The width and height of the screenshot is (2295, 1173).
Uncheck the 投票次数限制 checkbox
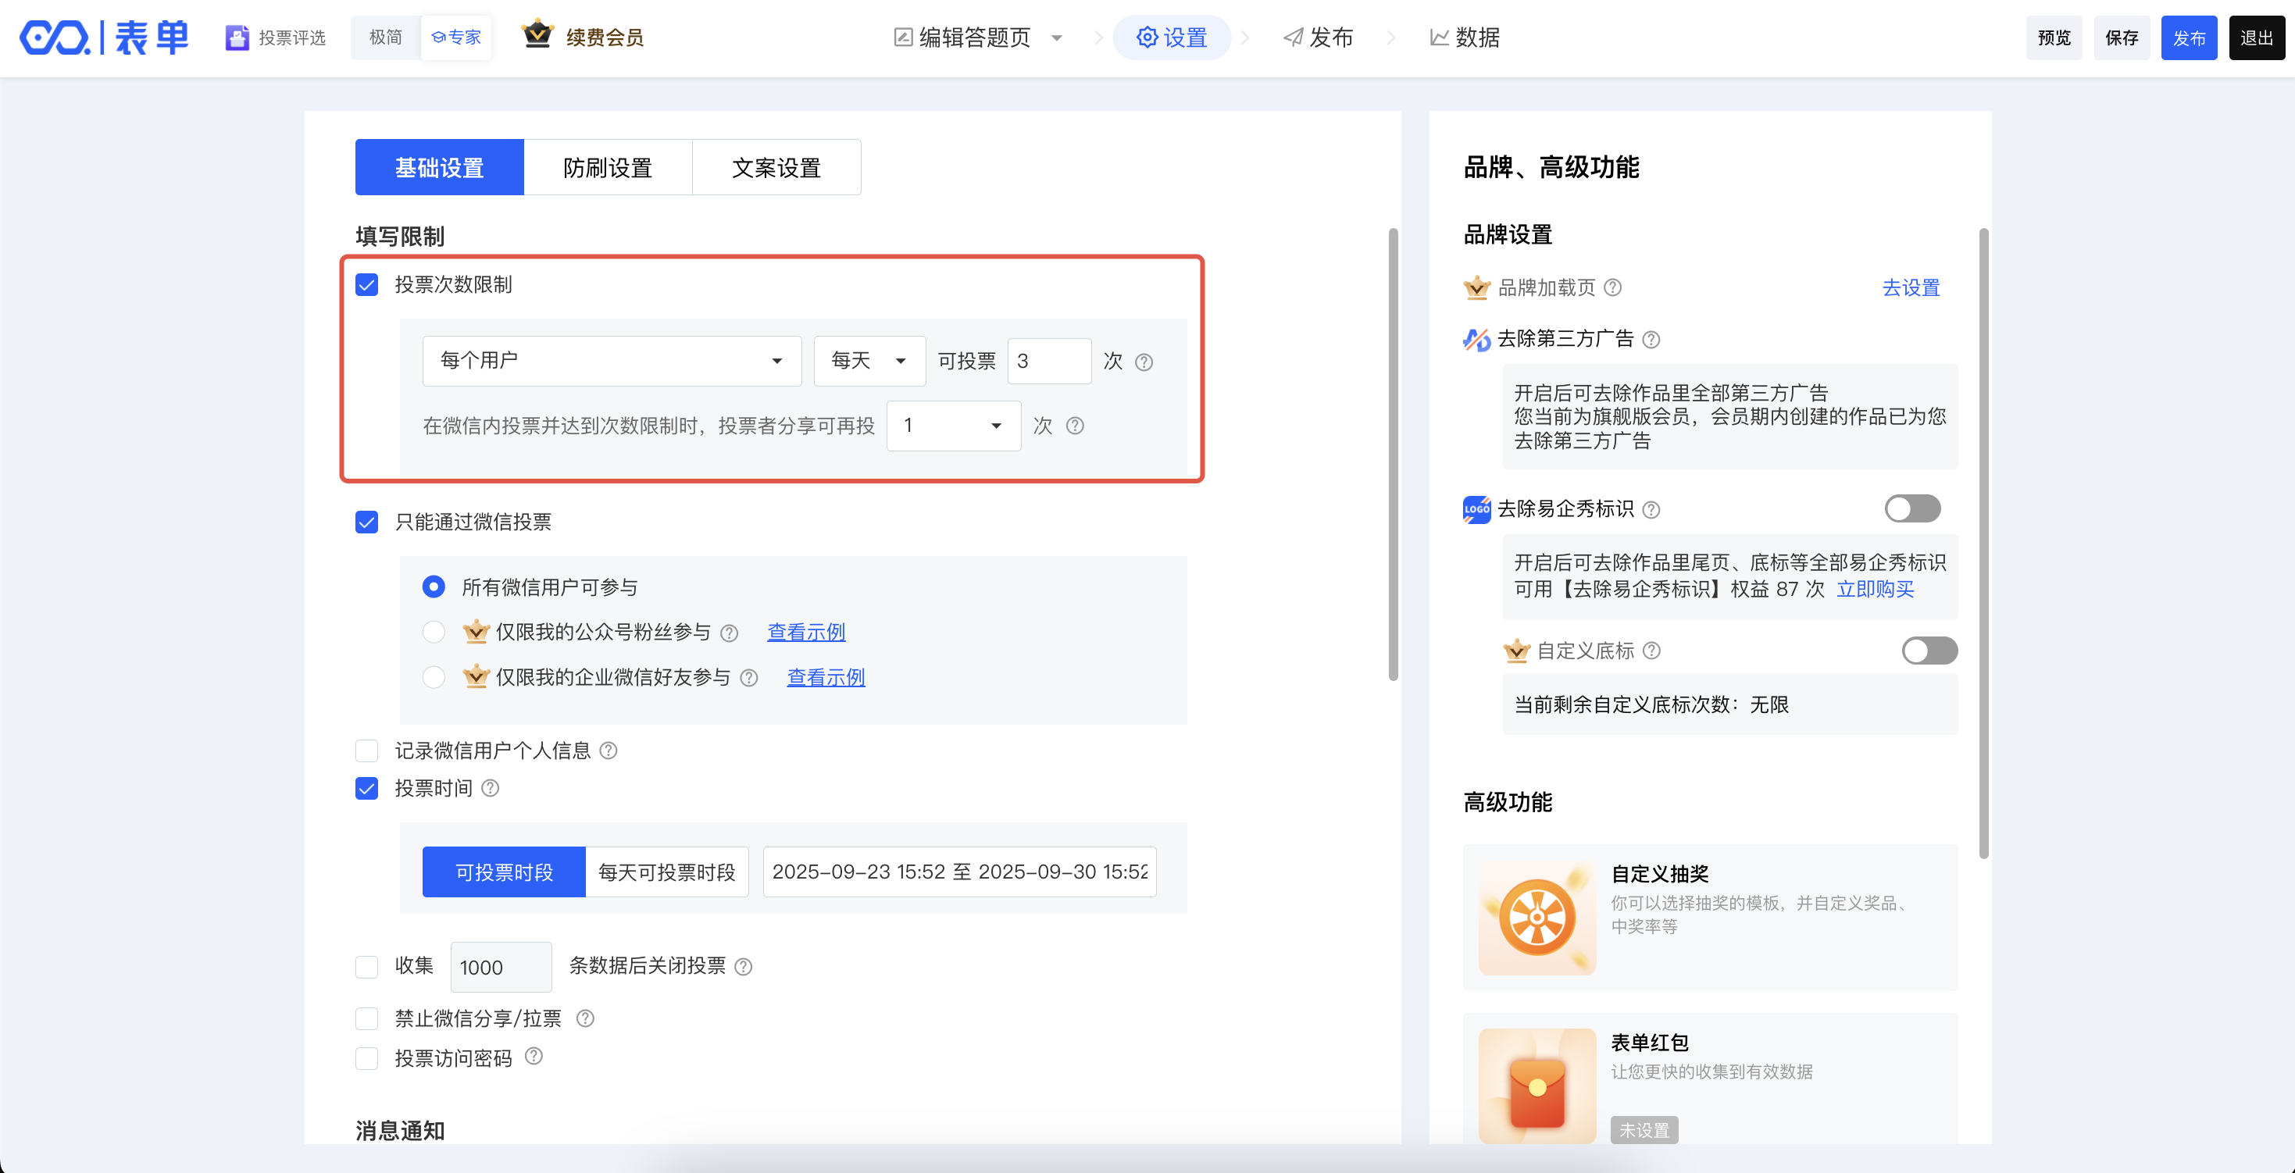pos(367,285)
